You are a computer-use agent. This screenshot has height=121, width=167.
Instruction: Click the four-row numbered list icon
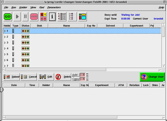click(x=72, y=17)
